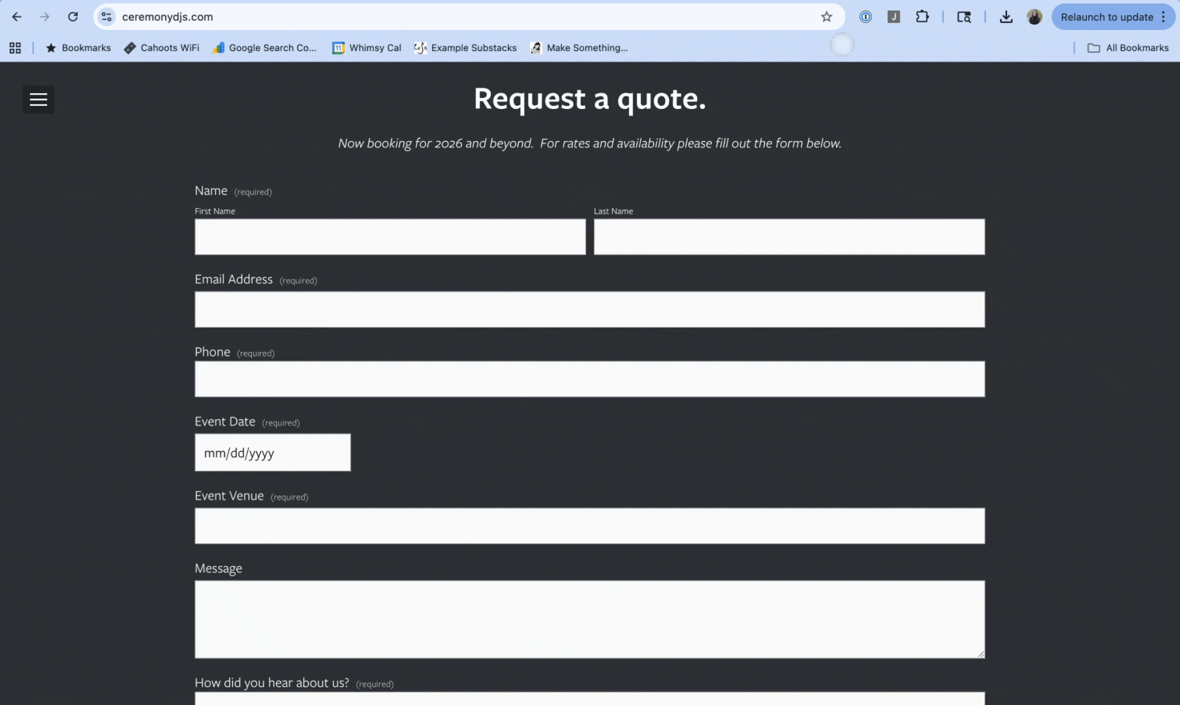Open the Downloads icon in toolbar

coord(1006,17)
